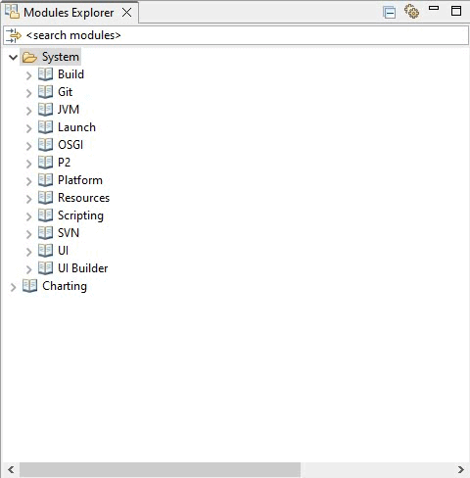Click the Build module book icon
Screen dimensions: 470x478
coord(45,74)
